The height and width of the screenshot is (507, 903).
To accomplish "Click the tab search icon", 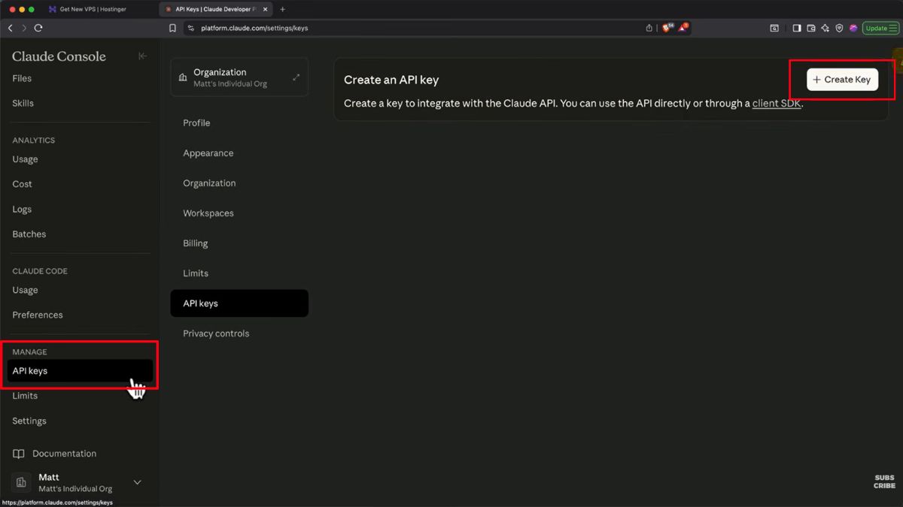I will (x=774, y=28).
